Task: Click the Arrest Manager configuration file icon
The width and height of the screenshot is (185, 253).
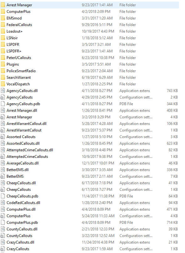Action: pos(3,117)
